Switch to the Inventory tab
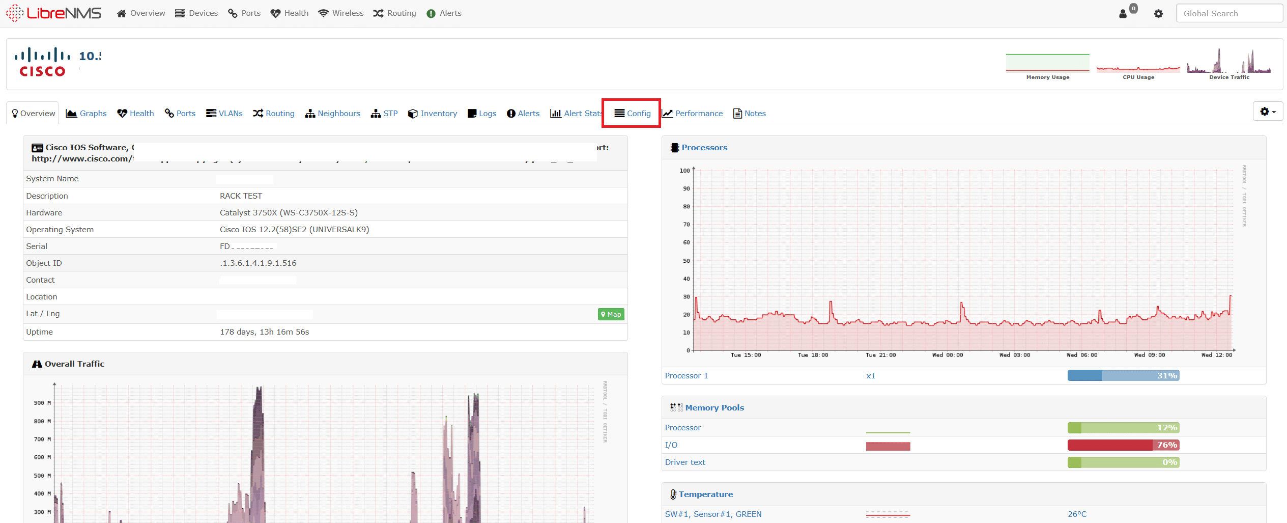This screenshot has height=523, width=1287. click(433, 113)
